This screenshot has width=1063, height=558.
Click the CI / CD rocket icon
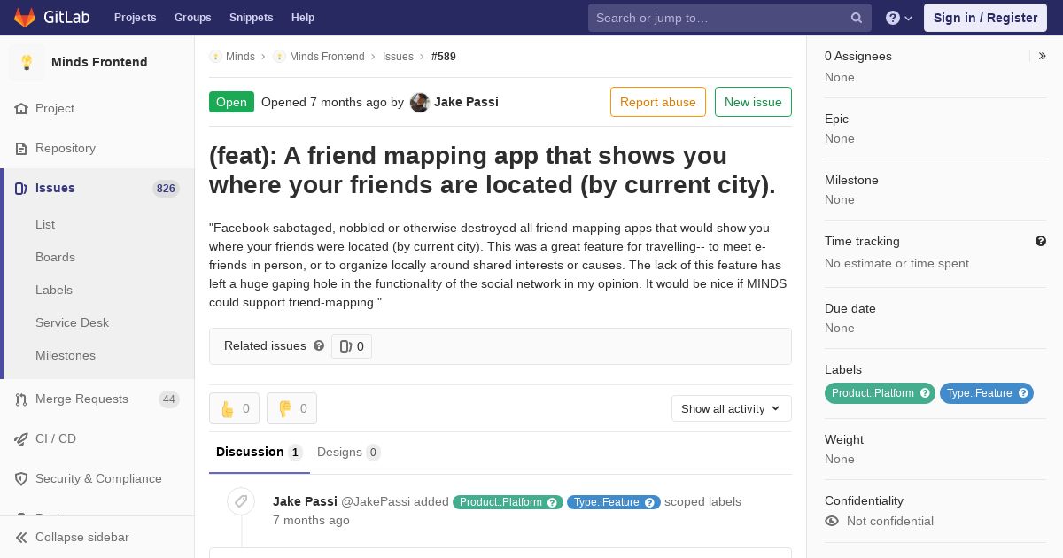pos(21,439)
